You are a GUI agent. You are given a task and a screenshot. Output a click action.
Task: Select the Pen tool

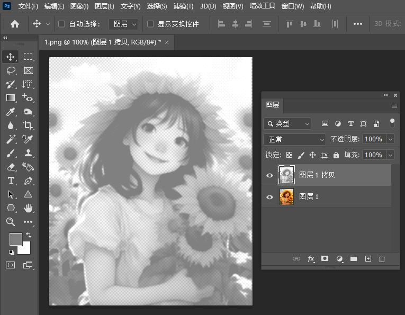coord(28,181)
